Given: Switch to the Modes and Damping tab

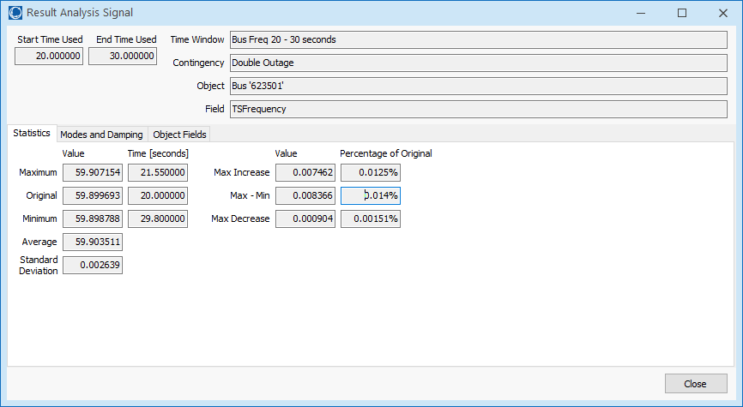Looking at the screenshot, I should coord(103,135).
